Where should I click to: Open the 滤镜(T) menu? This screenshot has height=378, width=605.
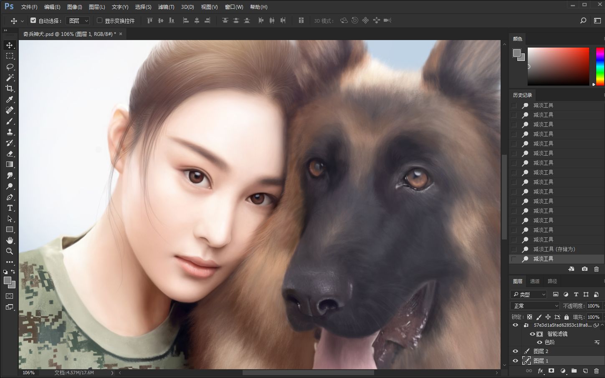(166, 7)
